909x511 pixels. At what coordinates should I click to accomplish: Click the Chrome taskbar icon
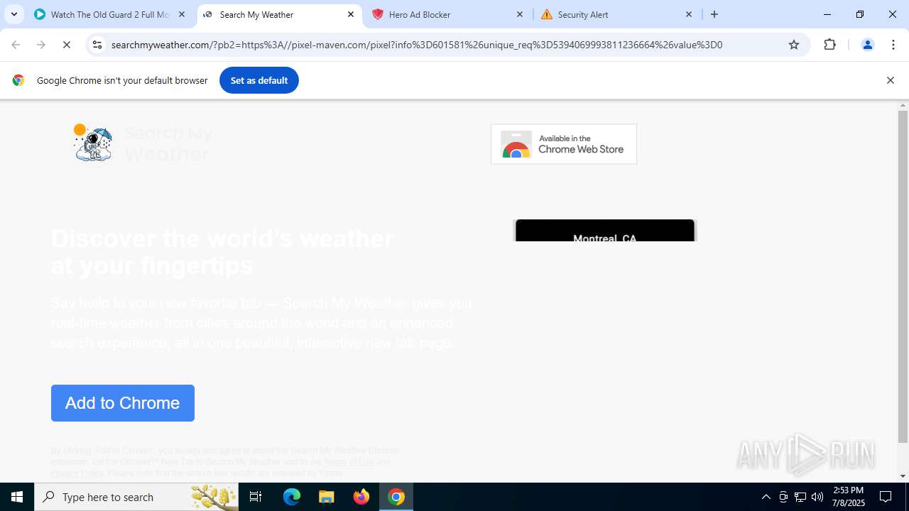click(x=396, y=497)
